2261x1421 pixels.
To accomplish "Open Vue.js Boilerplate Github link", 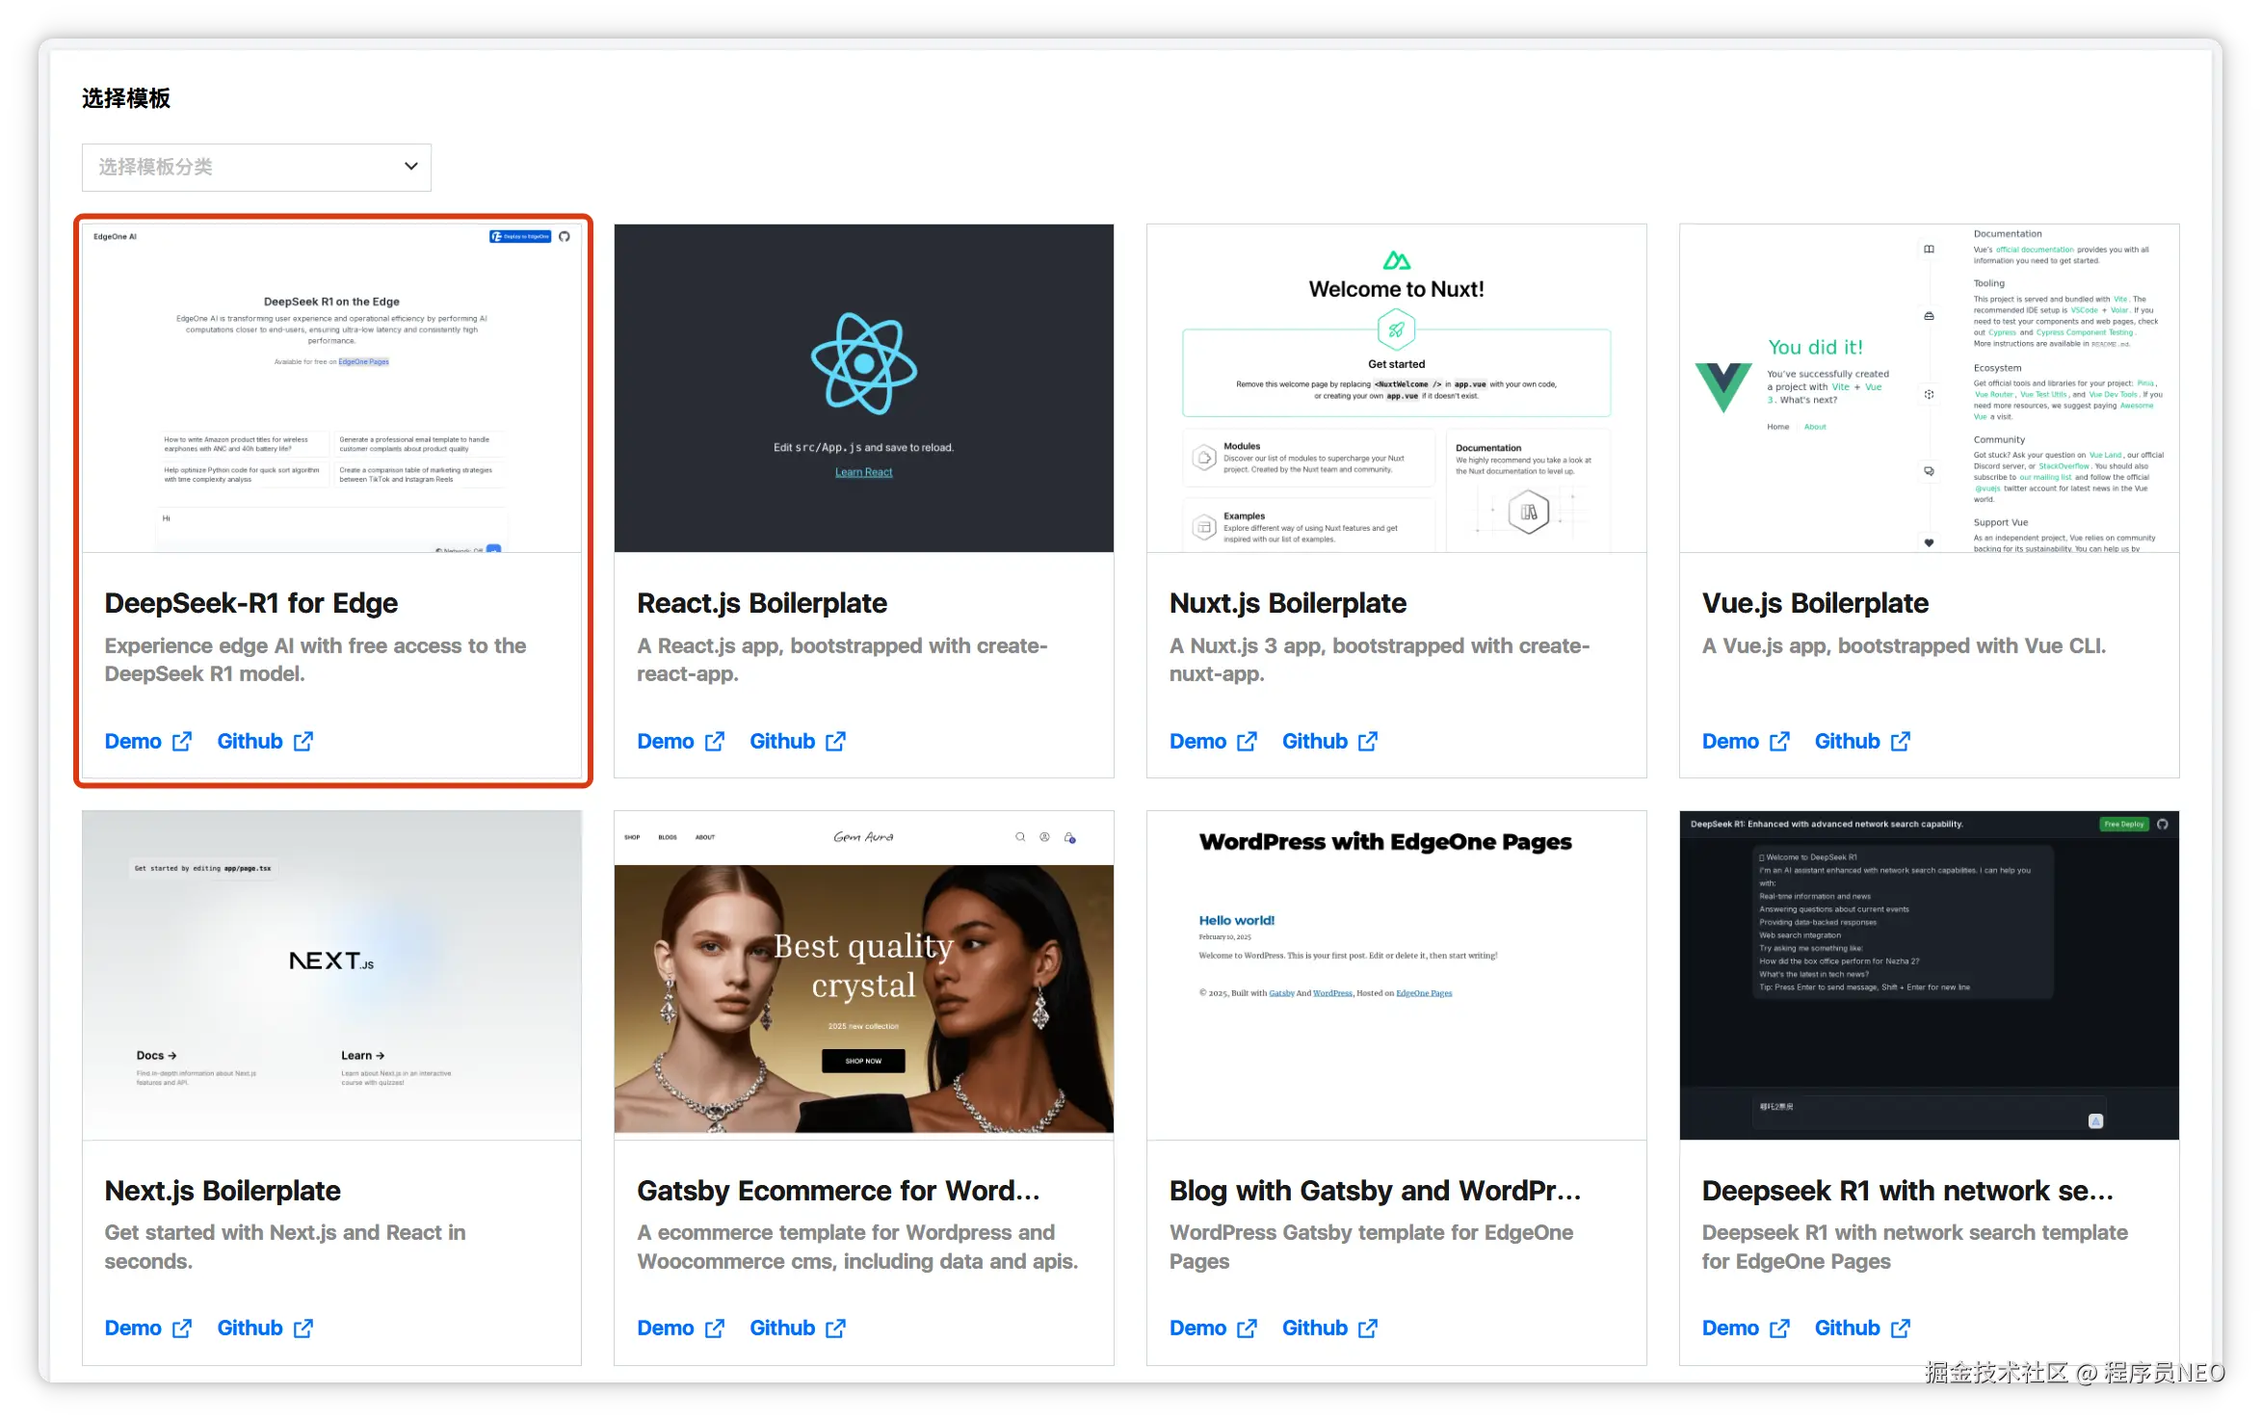I will [1847, 741].
